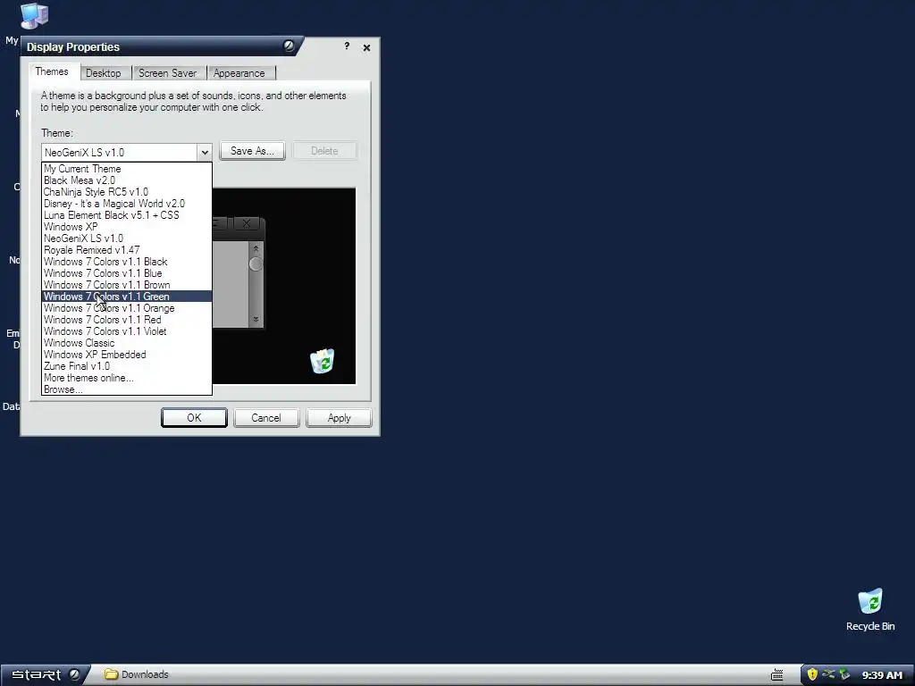Click the Safely Remove Hardware tray icon
915x686 pixels.
coord(845,675)
